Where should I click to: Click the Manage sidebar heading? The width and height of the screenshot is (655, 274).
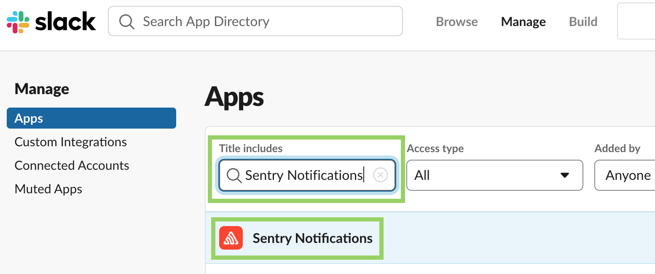(x=42, y=89)
